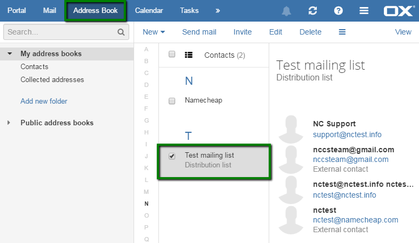Open the notifications bell icon
419x243 pixels.
point(286,11)
